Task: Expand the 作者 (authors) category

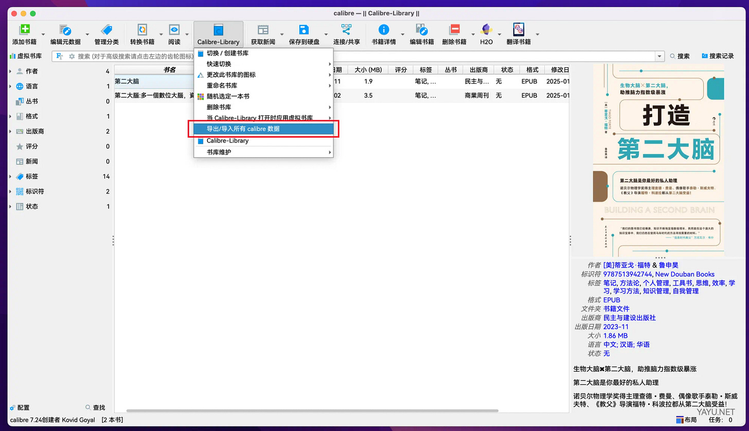Action: [10, 71]
